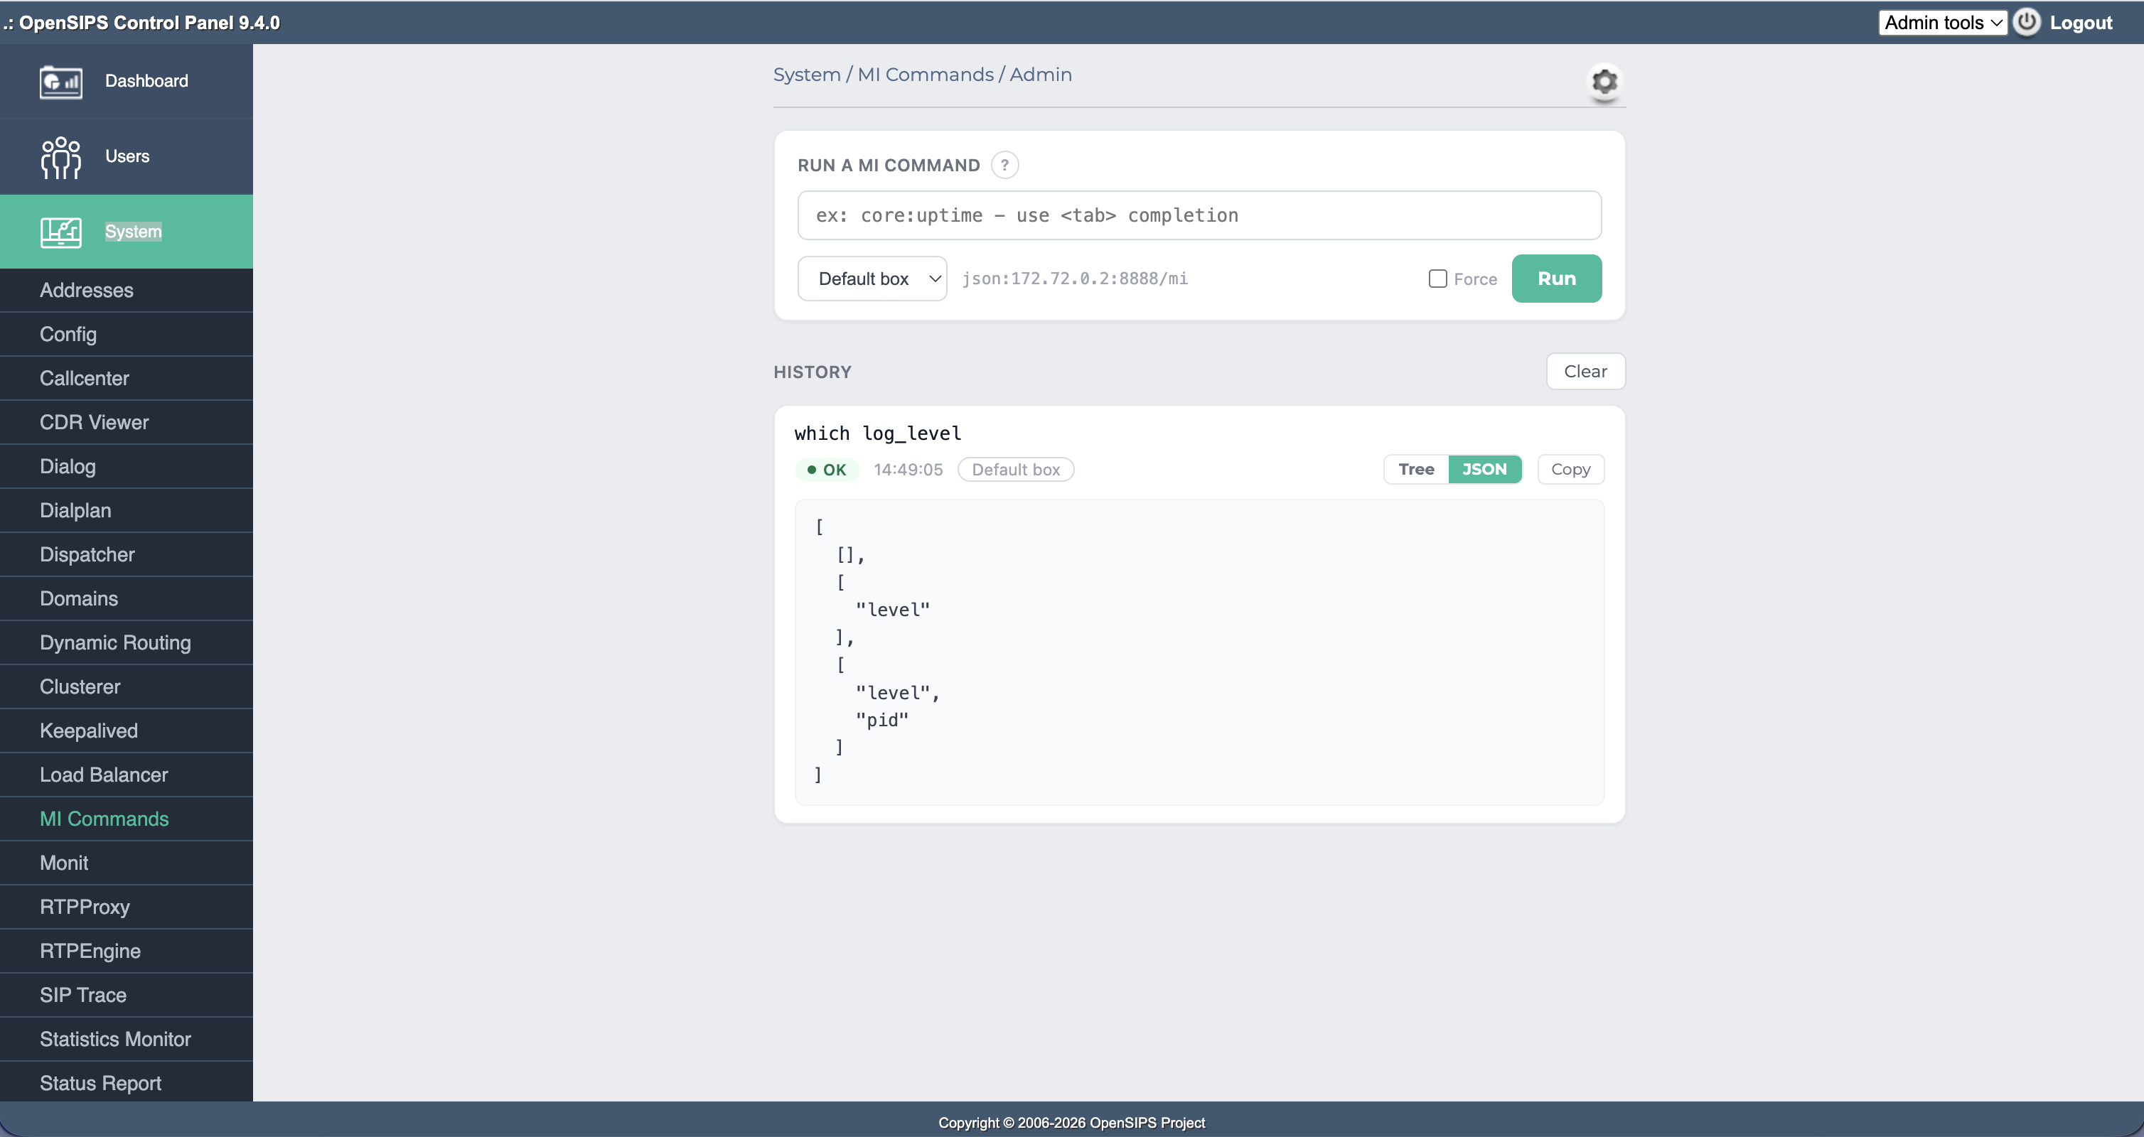The height and width of the screenshot is (1137, 2144).
Task: Open the MI command help question mark
Action: pos(1004,165)
